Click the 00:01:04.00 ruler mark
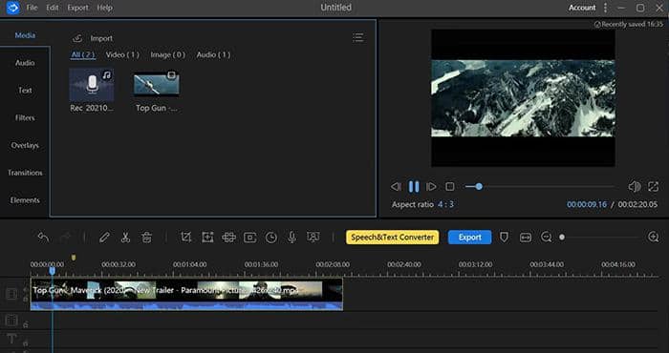 tap(189, 264)
